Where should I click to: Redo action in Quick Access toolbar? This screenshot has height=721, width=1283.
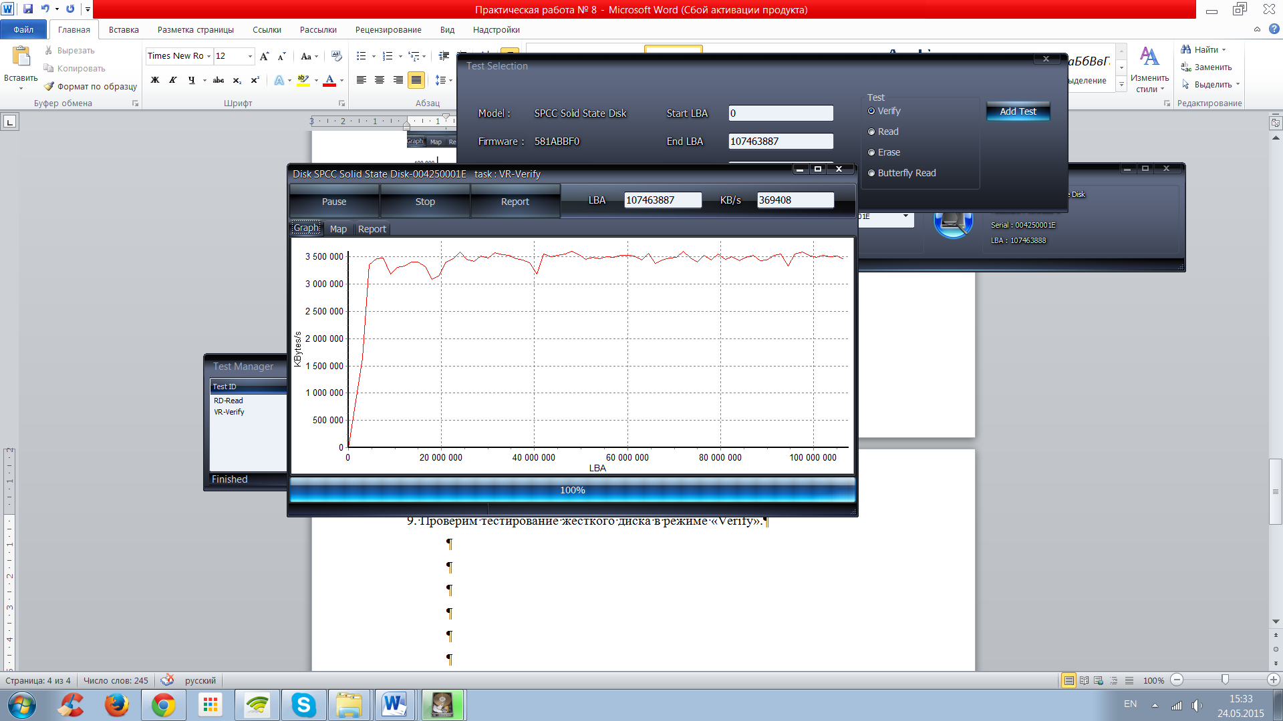70,9
